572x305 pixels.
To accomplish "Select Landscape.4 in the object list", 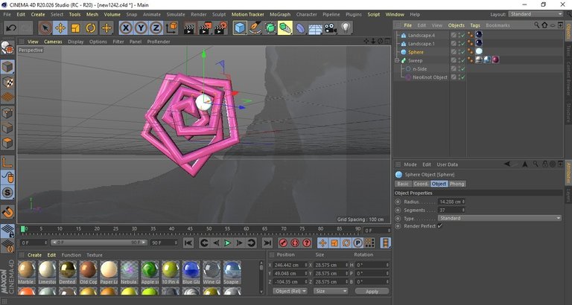I will pyautogui.click(x=422, y=36).
